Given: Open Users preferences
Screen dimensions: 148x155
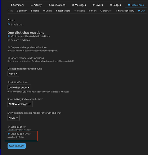Looking at the screenshot, I should [92, 11].
